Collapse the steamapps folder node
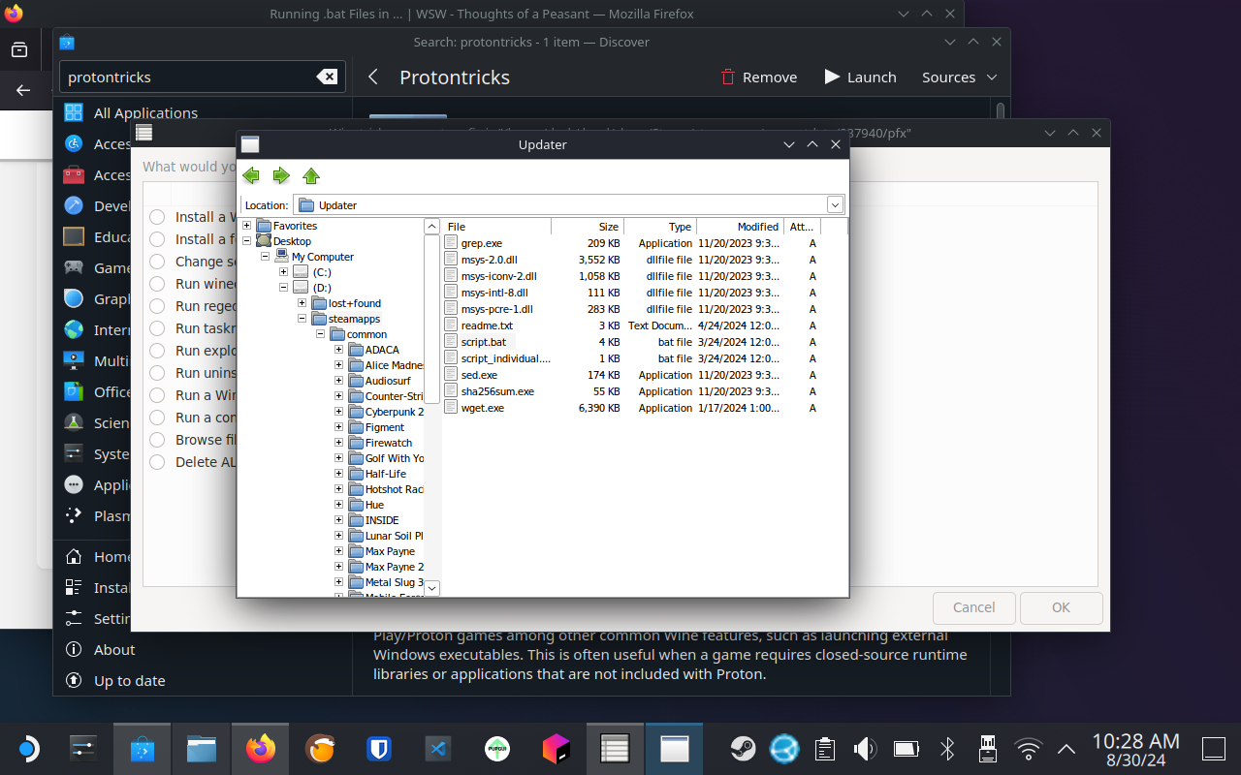Image resolution: width=1241 pixels, height=775 pixels. pos(302,319)
